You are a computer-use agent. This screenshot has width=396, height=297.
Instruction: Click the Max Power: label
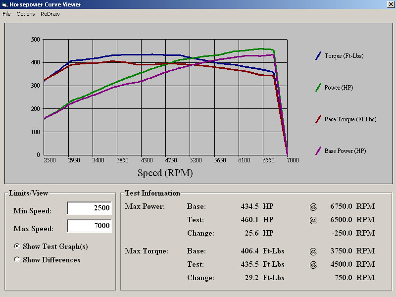tap(145, 206)
